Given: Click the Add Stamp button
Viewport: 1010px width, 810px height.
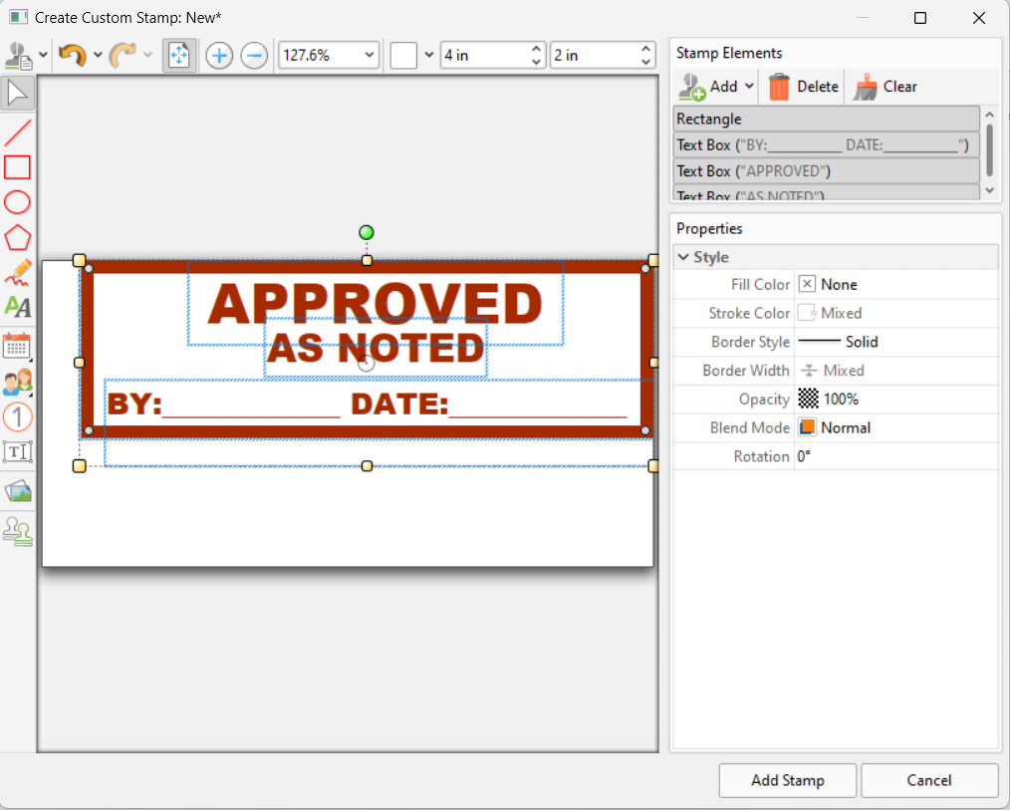Looking at the screenshot, I should 787,780.
